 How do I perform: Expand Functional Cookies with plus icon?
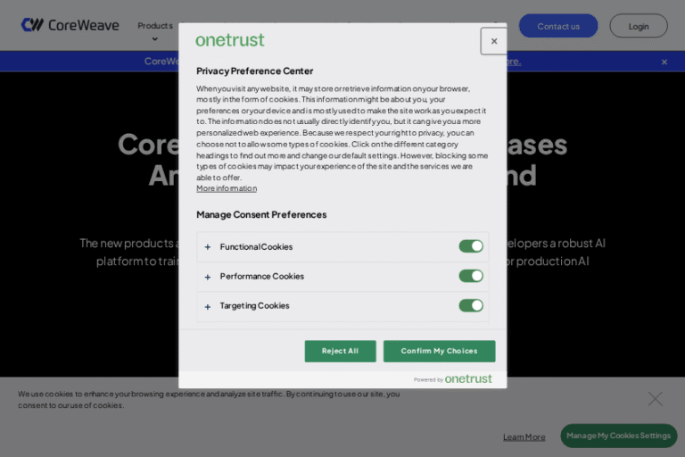click(x=208, y=247)
